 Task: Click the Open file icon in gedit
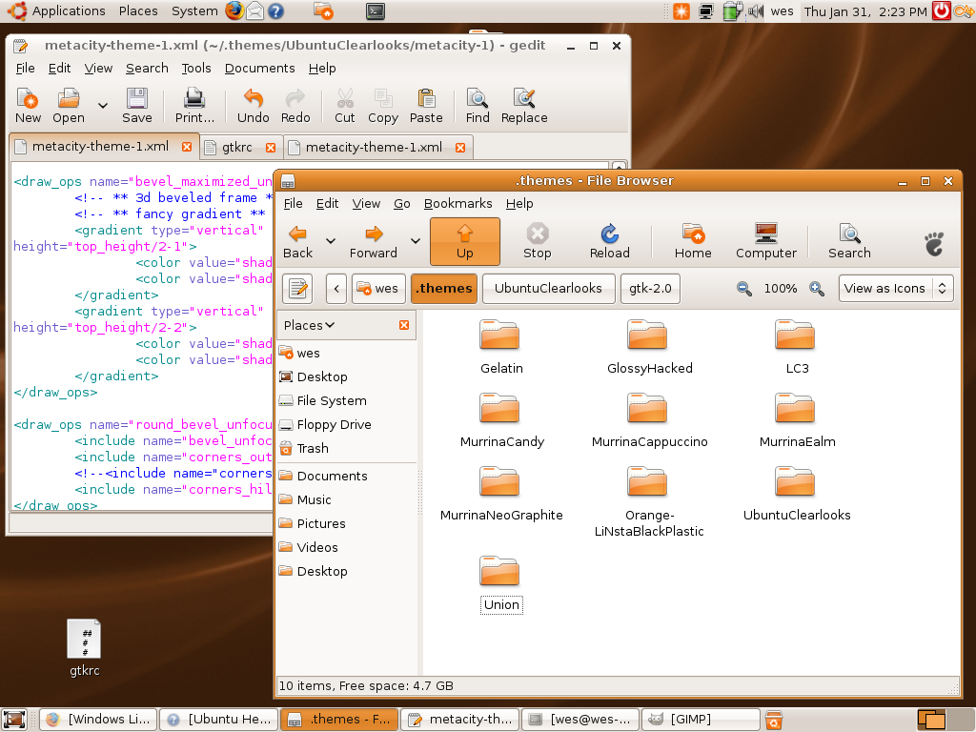click(69, 106)
